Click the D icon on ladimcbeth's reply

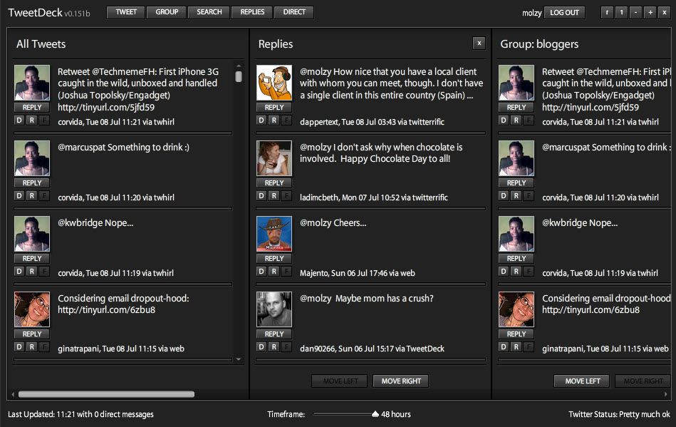pyautogui.click(x=261, y=196)
